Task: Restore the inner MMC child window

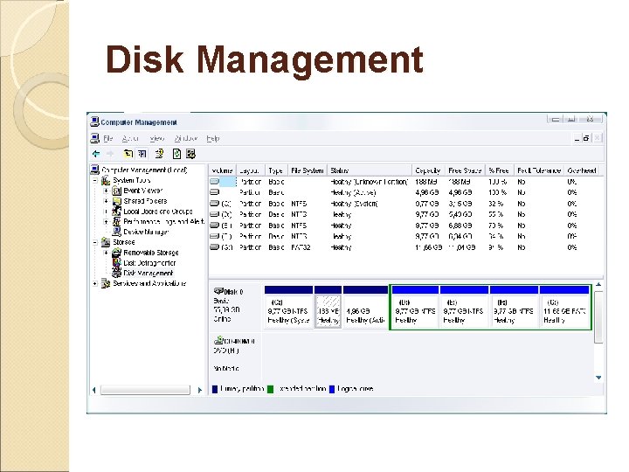Action: [x=586, y=138]
